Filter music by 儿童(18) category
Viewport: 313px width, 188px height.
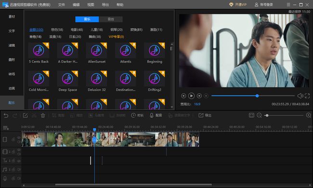(97, 30)
